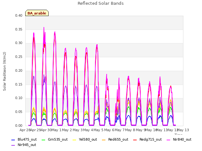Click the yellow Yel580_out legend swatch
This screenshot has height=151, width=202.
click(x=74, y=140)
